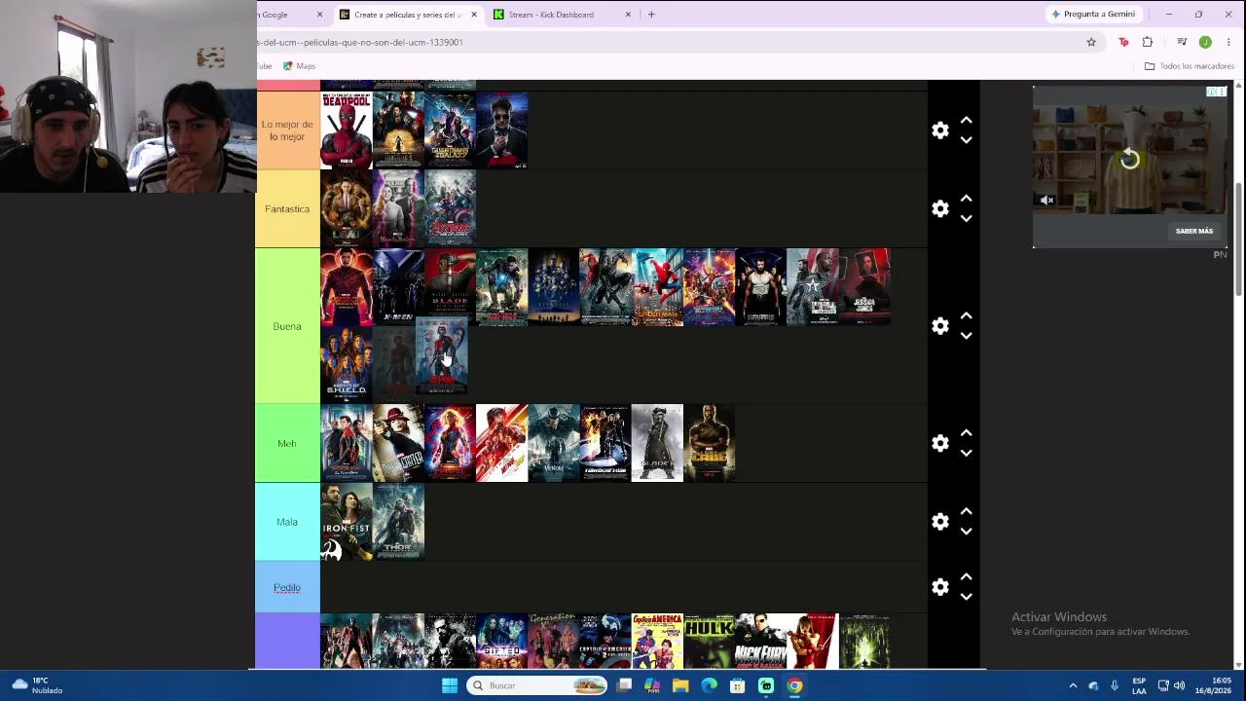
Task: Click the red Tp extension icon
Action: click(1123, 42)
